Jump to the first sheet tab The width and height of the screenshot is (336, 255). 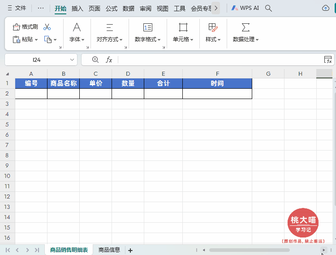point(8,250)
